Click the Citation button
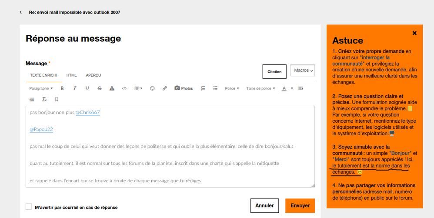This screenshot has width=434, height=218. [274, 72]
